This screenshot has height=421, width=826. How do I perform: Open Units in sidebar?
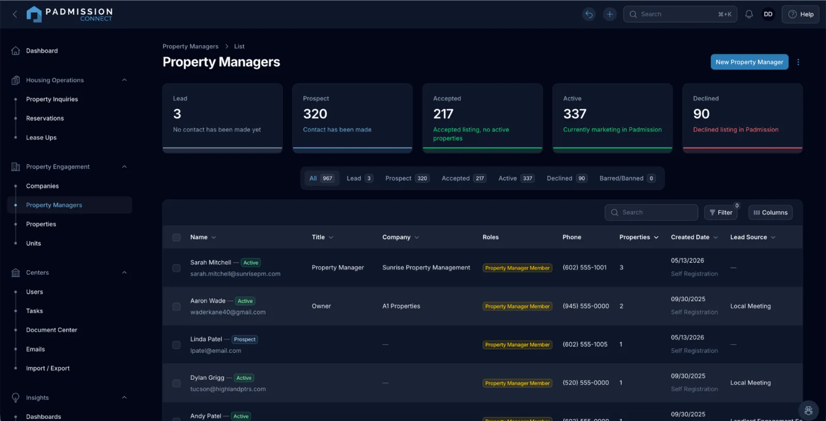(x=34, y=243)
